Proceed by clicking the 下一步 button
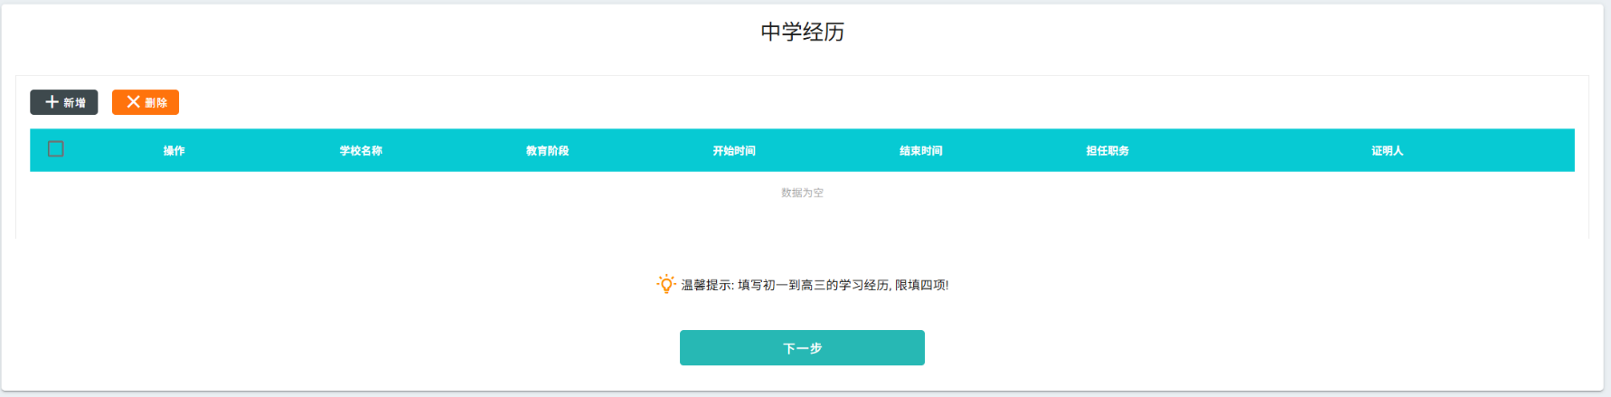Viewport: 1611px width, 397px height. tap(802, 348)
